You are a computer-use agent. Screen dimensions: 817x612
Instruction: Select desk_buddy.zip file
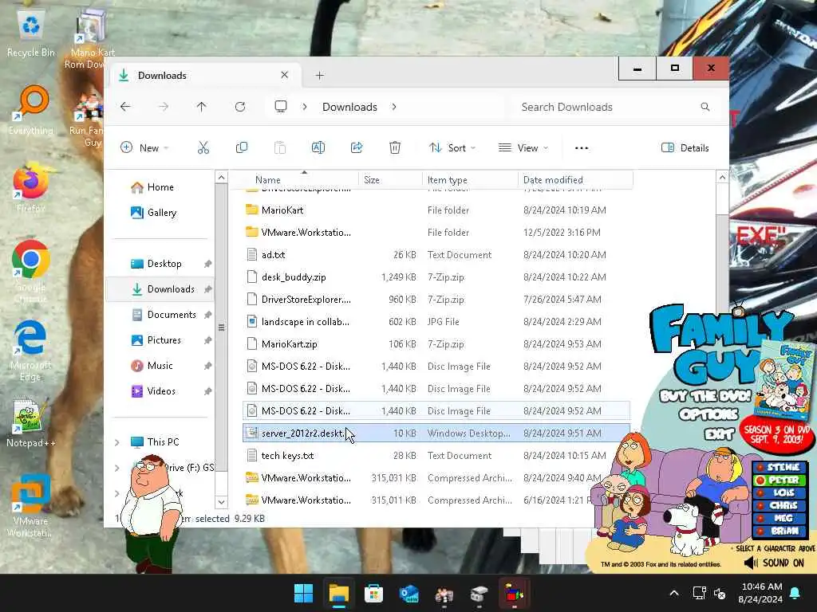(x=436, y=277)
